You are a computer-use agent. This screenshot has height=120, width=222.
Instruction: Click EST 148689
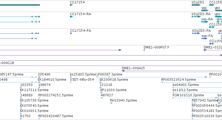(26, 95)
